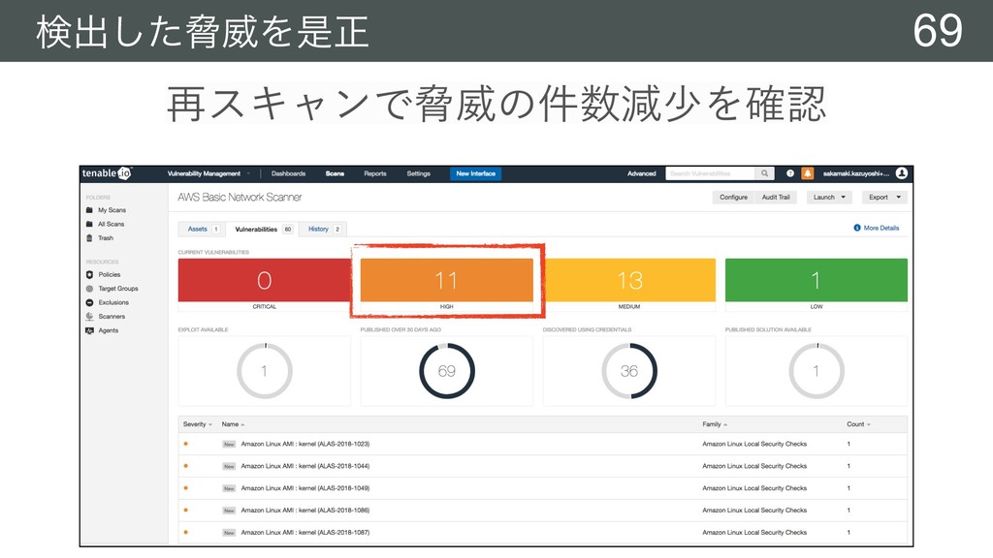Open vulnerability kernel (ALAS-2018-1023)

(x=304, y=444)
